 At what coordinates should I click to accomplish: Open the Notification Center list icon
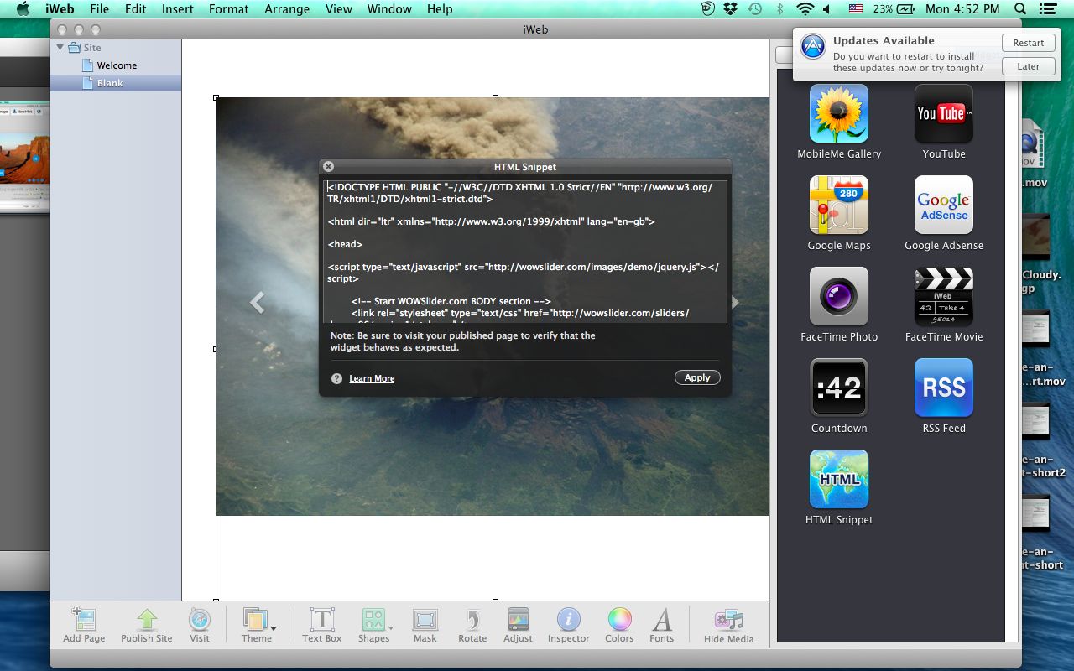[x=1046, y=9]
